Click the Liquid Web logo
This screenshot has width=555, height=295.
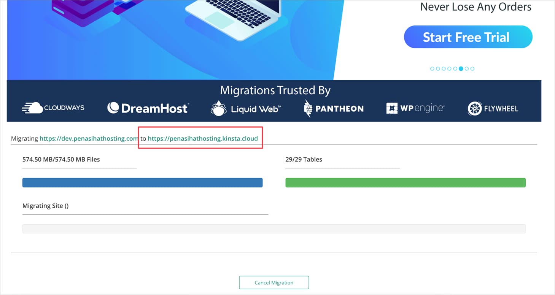click(245, 108)
